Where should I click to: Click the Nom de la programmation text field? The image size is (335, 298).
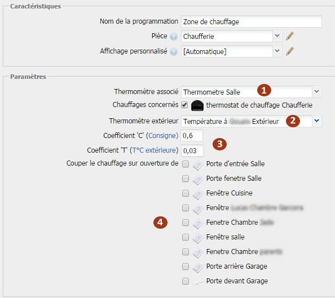pos(252,21)
